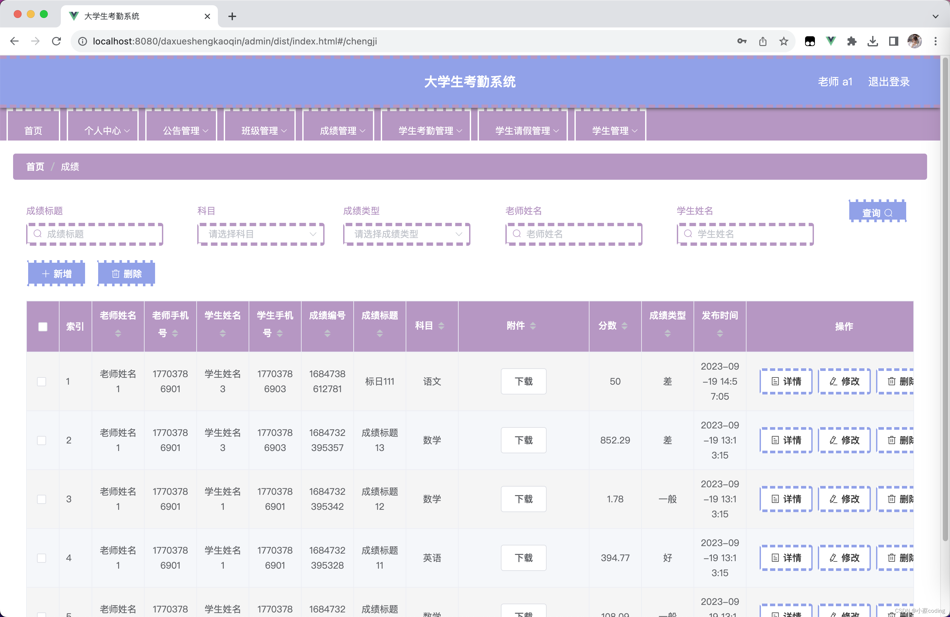
Task: Toggle the select-all header checkbox
Action: point(43,327)
